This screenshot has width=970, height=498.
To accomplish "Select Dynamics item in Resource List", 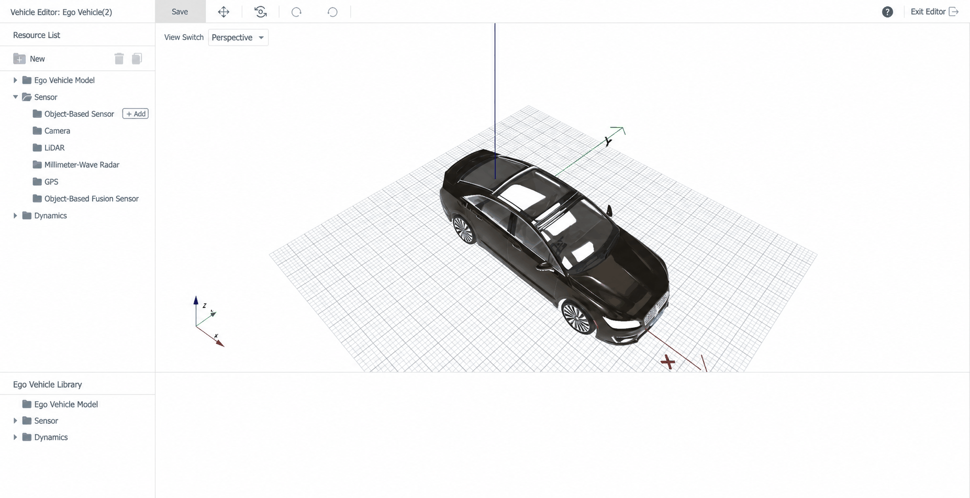I will [44, 215].
